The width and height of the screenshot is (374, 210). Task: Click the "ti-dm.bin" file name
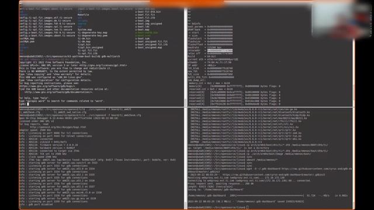(x=84, y=38)
